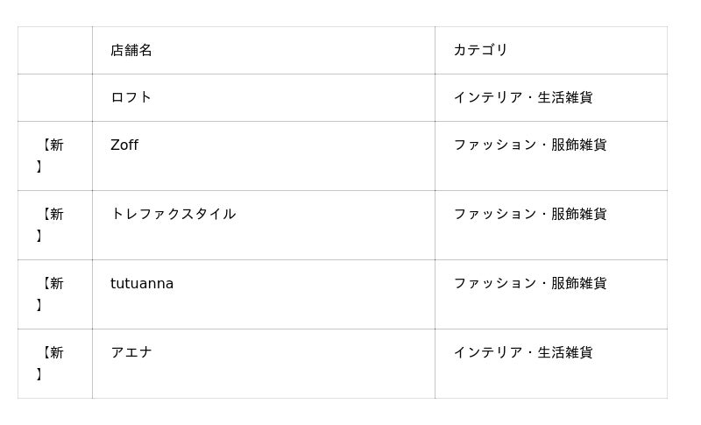This screenshot has width=701, height=425.
Task: Click the border between 店舗名 and カテゴリ headers
Action: pyautogui.click(x=435, y=50)
